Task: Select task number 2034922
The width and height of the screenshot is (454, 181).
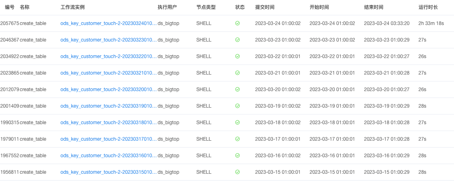Action: [x=10, y=56]
